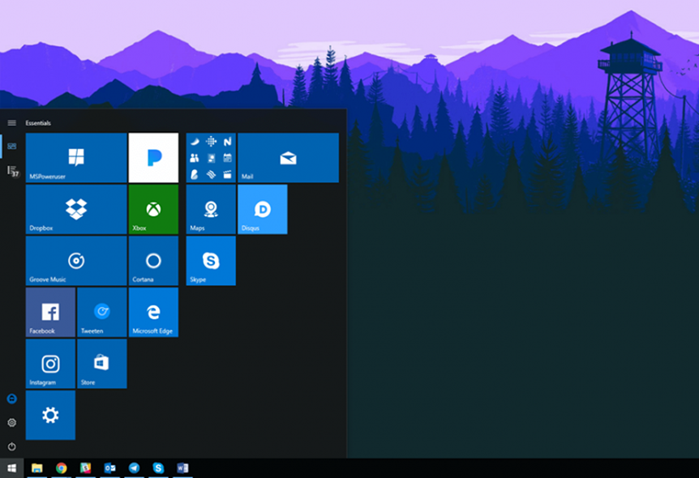Launch the Tweeten tile

102,312
